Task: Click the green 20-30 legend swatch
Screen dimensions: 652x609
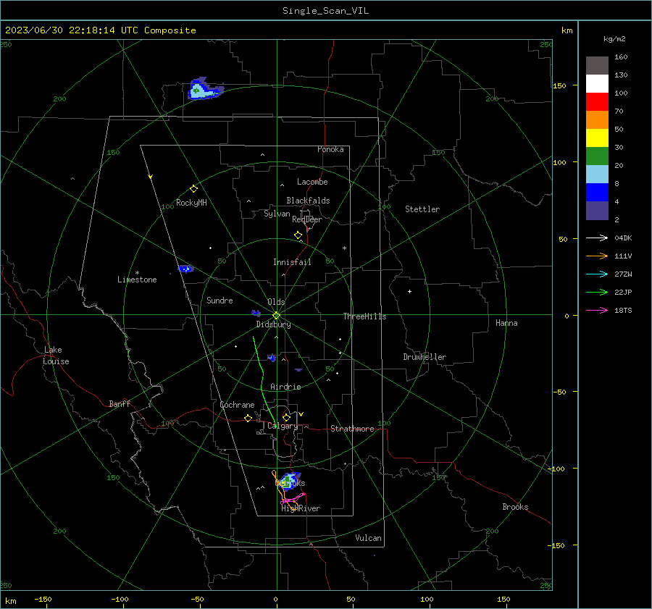Action: coord(597,156)
